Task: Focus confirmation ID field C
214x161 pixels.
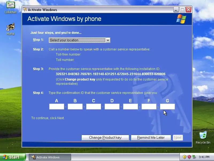Action: click(93, 107)
